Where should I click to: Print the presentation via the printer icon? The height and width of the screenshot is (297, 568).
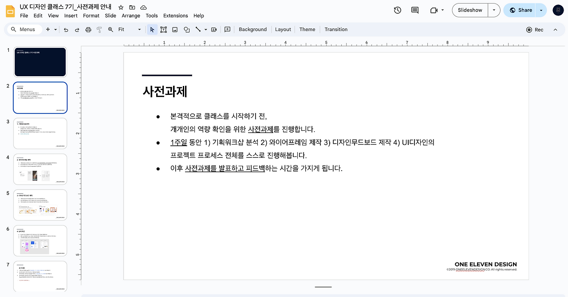coord(88,29)
